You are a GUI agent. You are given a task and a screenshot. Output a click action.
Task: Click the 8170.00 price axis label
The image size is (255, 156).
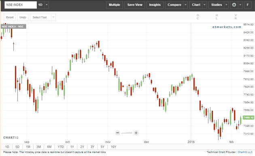pos(249,56)
